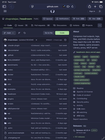
Task: Open Projects tab
Action: tap(87, 25)
